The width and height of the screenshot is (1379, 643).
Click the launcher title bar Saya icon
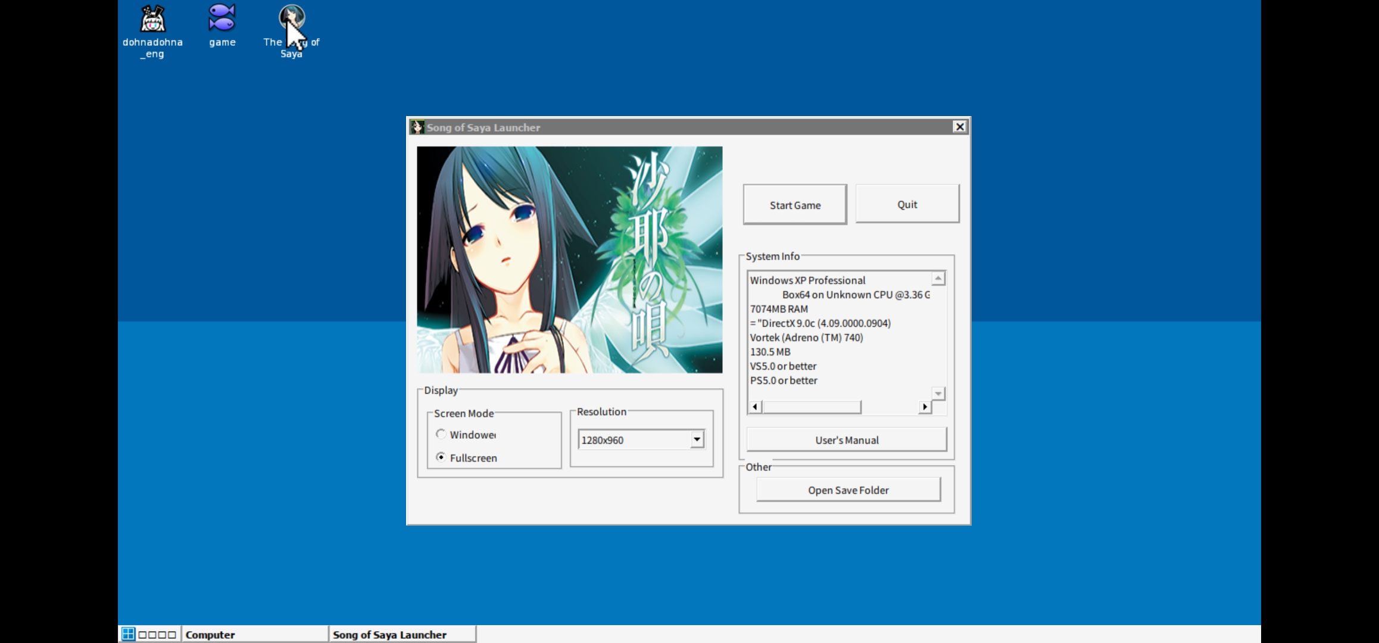pyautogui.click(x=417, y=127)
